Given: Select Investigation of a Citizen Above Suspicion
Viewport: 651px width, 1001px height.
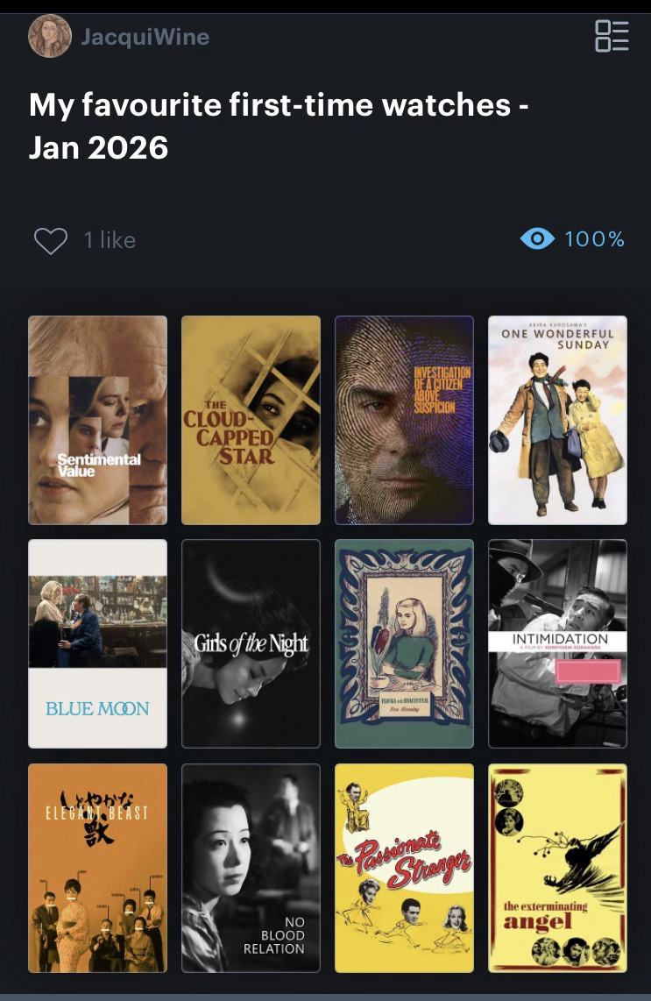Looking at the screenshot, I should (404, 420).
